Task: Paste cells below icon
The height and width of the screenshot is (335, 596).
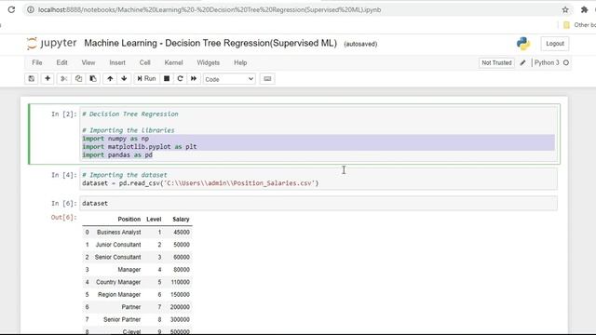Action: (93, 78)
